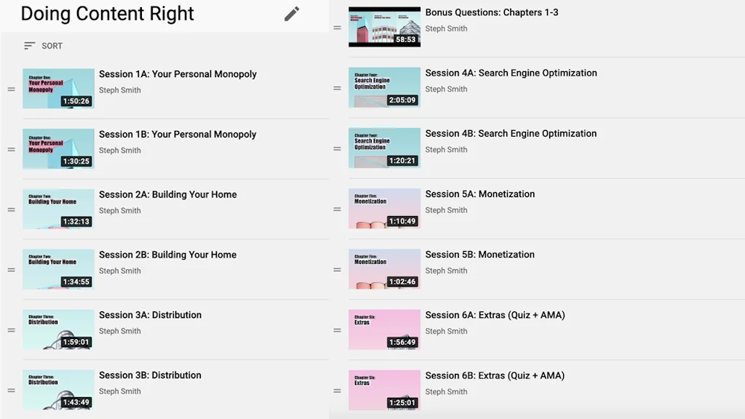Viewport: 745px width, 419px height.
Task: Grab the drag handle beside Session 6A
Action: click(x=337, y=330)
